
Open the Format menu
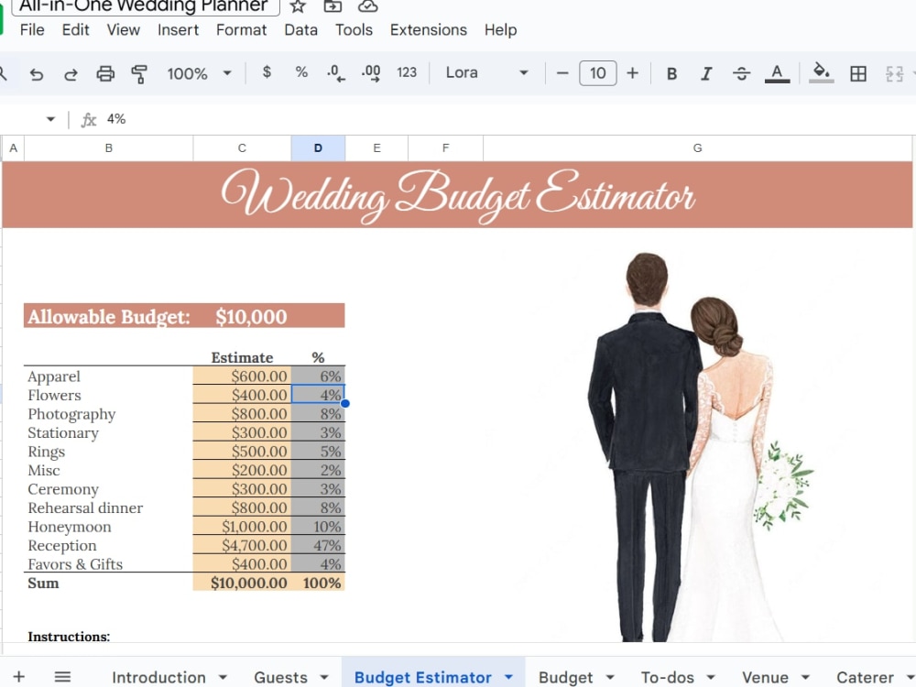coord(241,30)
